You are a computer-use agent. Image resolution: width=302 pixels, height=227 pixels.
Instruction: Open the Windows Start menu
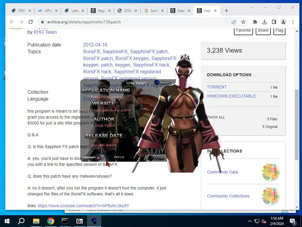click(7, 221)
